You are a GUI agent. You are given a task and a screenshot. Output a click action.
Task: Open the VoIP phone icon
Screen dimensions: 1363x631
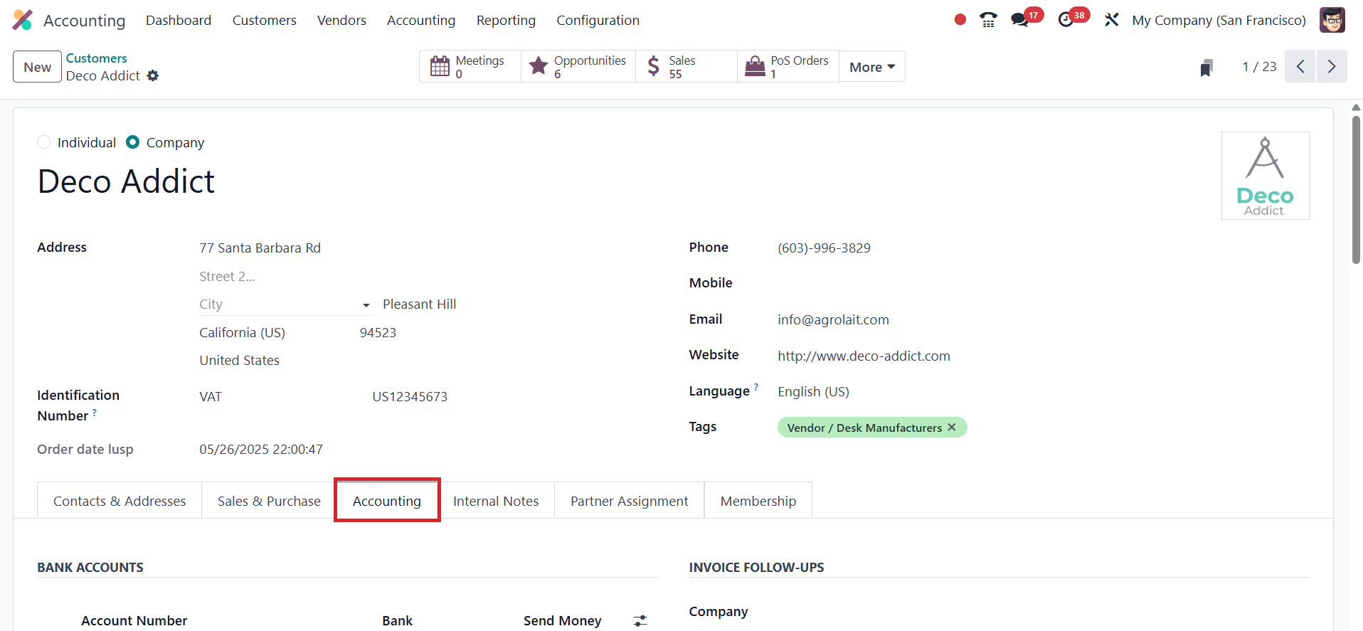[x=988, y=20]
